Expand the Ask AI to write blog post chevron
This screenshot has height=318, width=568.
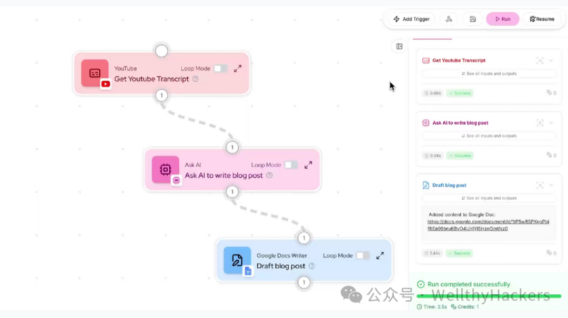tap(551, 123)
